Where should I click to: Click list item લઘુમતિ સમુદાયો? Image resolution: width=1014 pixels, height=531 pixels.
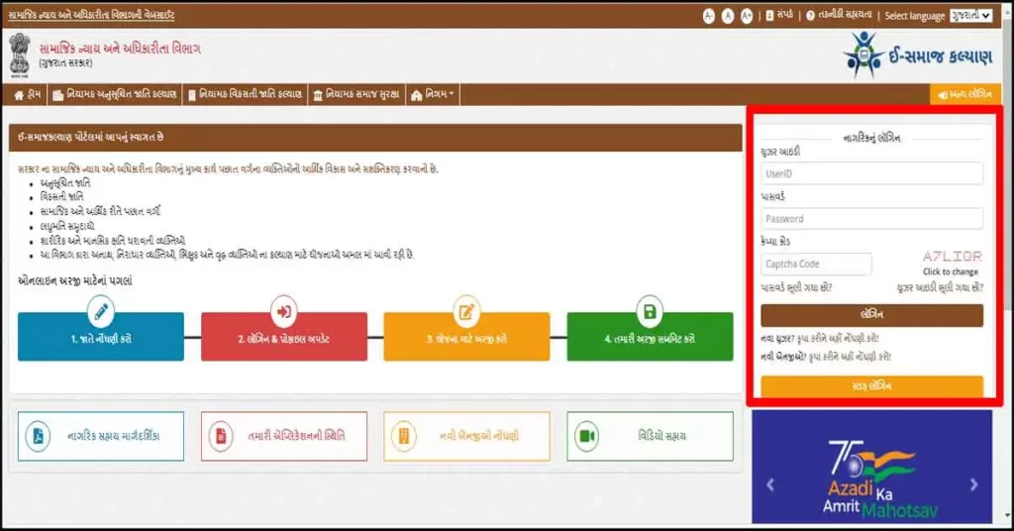(x=67, y=227)
